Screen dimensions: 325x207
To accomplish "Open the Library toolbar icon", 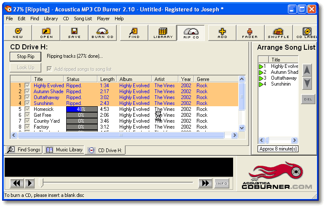I will tap(163, 33).
